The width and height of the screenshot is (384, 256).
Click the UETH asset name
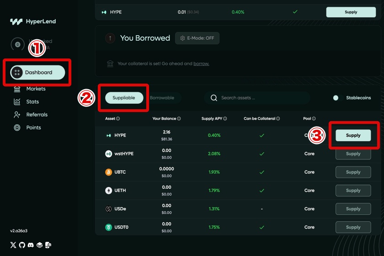click(x=120, y=191)
